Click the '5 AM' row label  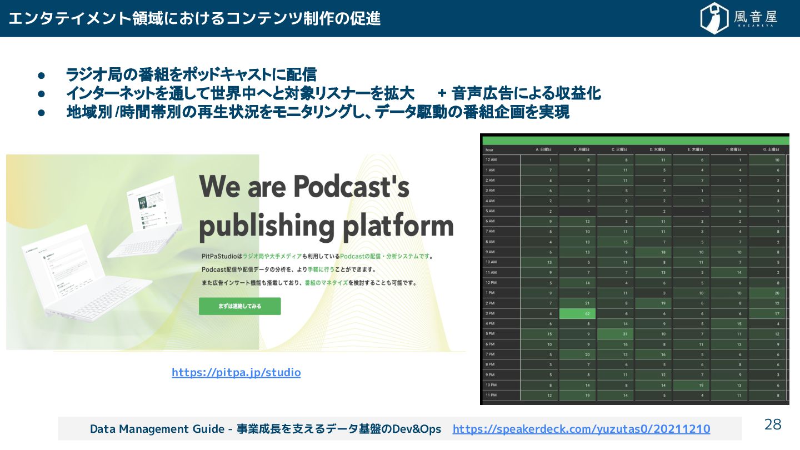coord(490,211)
